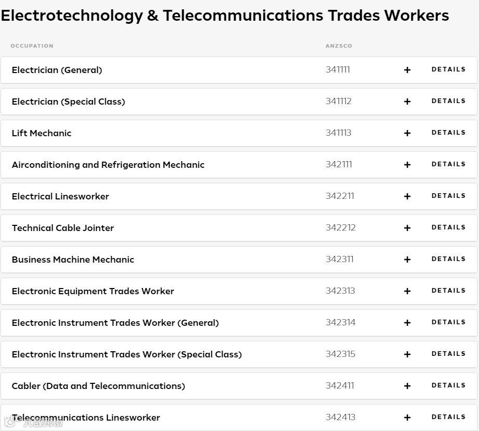Select the Business Machine Mechanic occupation name
479x431 pixels.
(73, 260)
